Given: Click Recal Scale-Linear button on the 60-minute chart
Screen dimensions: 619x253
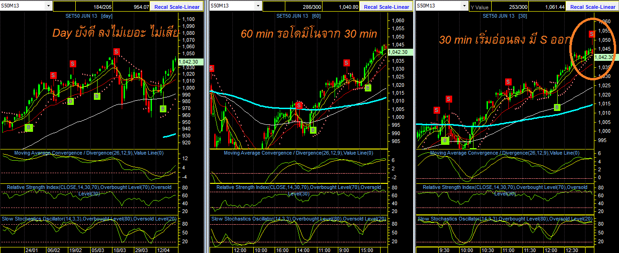Looking at the screenshot, I should pos(387,7).
